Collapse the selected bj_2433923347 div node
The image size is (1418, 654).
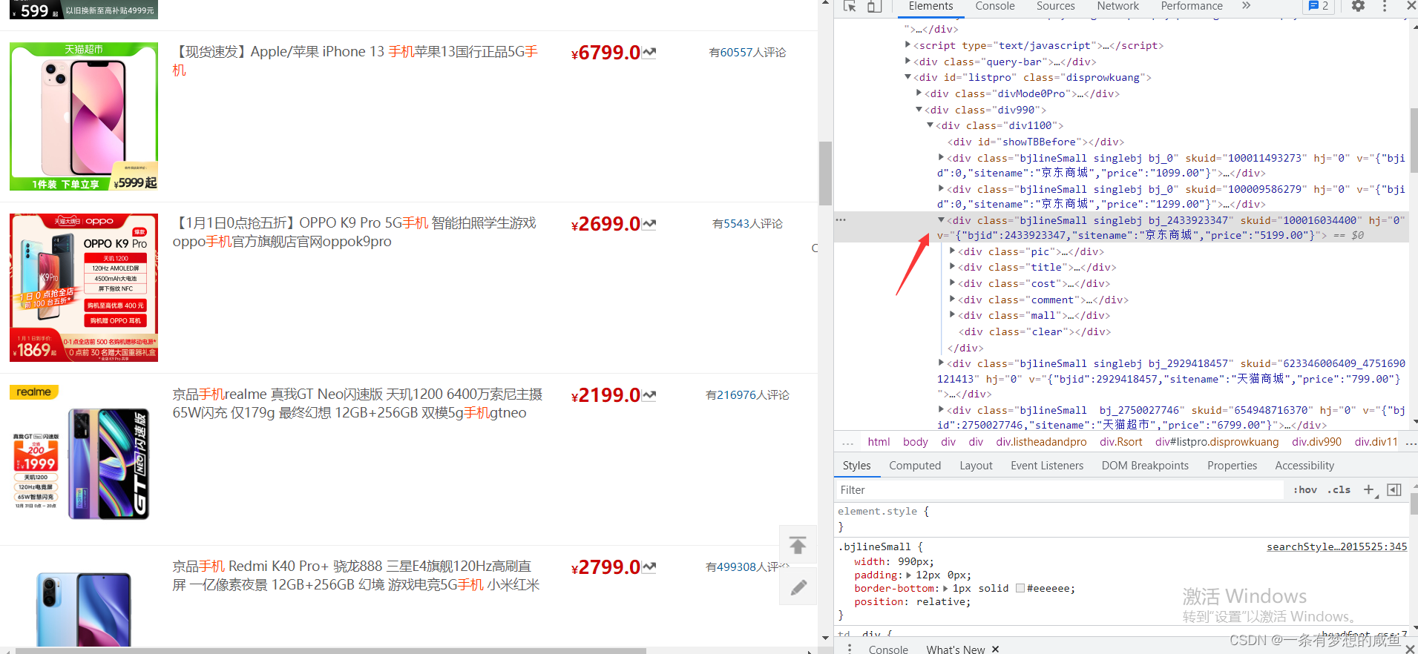[x=941, y=220]
